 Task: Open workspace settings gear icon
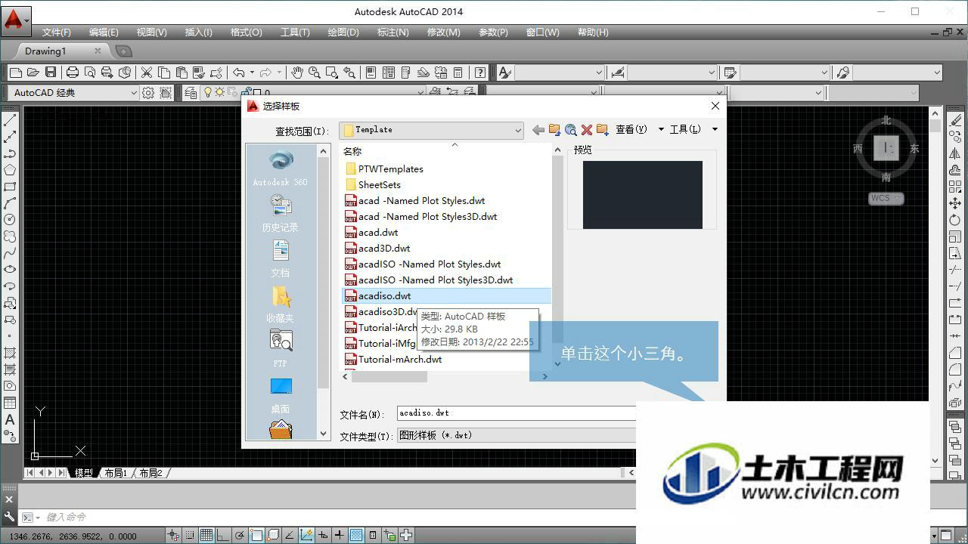(x=148, y=93)
